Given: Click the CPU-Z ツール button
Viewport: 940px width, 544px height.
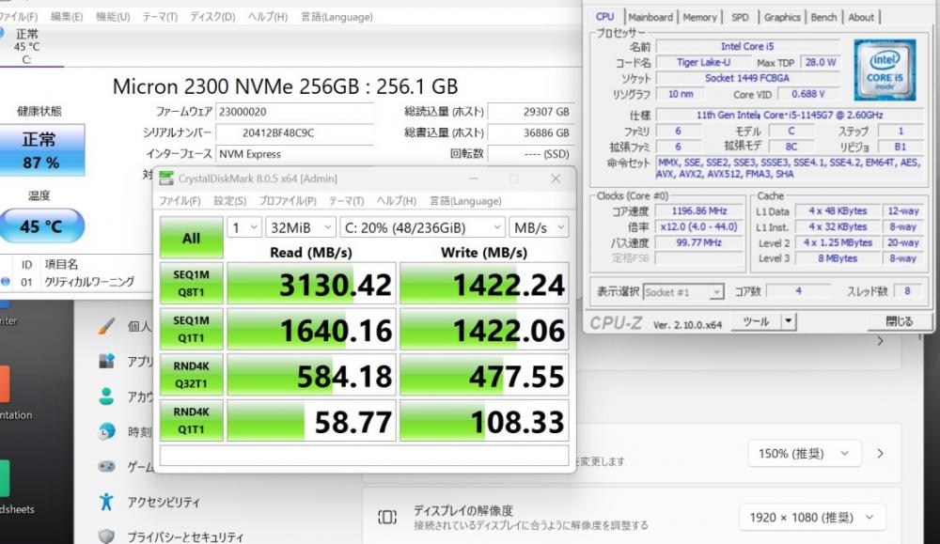Looking at the screenshot, I should coord(756,321).
